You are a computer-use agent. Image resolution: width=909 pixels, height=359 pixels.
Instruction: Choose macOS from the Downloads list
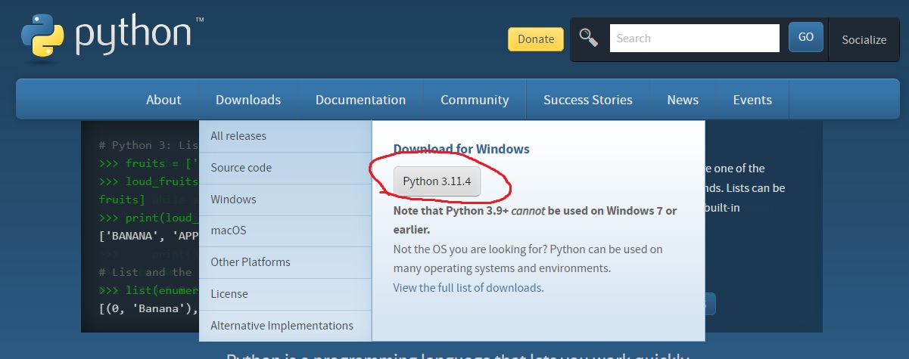pyautogui.click(x=228, y=231)
